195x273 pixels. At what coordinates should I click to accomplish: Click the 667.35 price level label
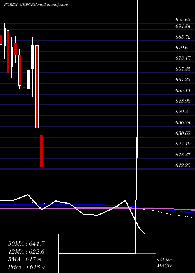(183, 69)
